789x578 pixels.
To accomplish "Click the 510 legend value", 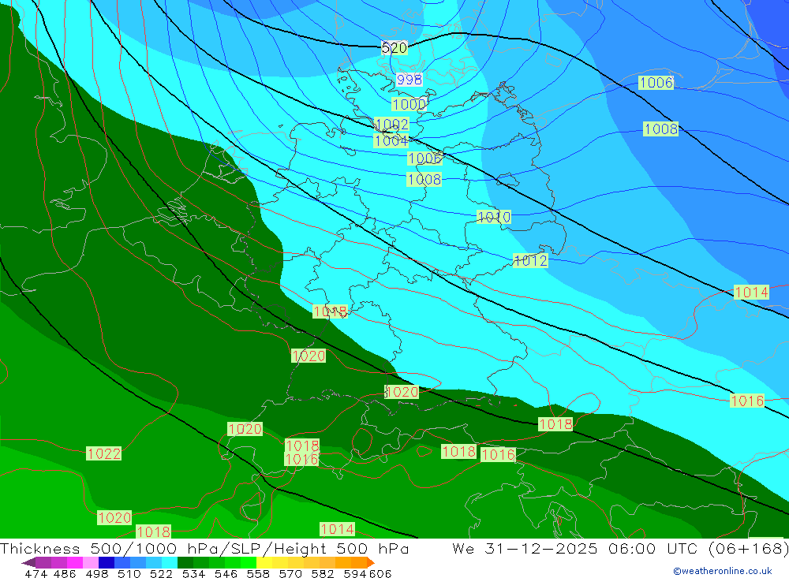I will click(x=129, y=573).
